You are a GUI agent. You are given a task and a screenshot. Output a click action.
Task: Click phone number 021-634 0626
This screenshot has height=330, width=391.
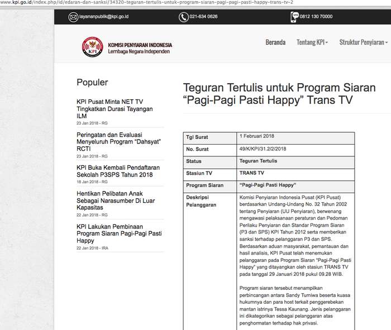point(203,16)
